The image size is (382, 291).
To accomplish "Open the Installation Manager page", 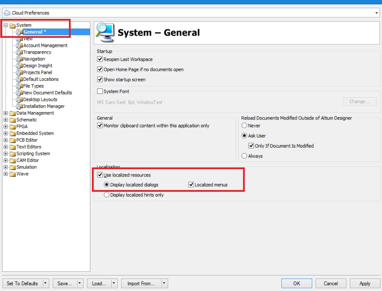I will [x=44, y=106].
